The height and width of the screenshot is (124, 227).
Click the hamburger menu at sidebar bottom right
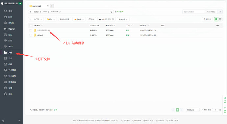[19, 121]
